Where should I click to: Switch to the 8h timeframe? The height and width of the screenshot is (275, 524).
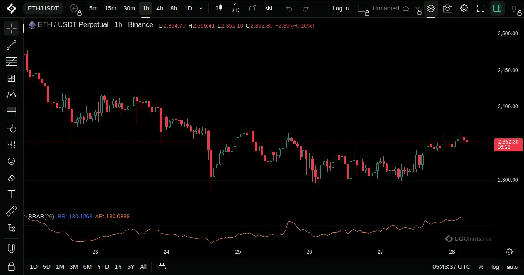(174, 8)
